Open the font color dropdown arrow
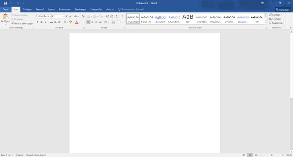Image resolution: width=293 pixels, height=157 pixels. click(x=80, y=22)
